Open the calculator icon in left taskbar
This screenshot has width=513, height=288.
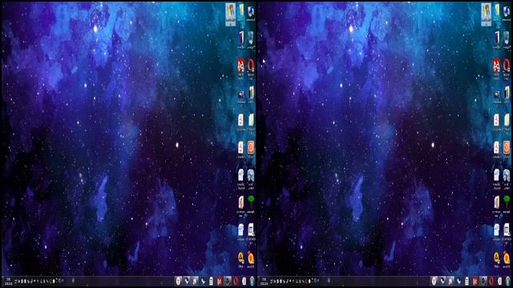[212, 281]
